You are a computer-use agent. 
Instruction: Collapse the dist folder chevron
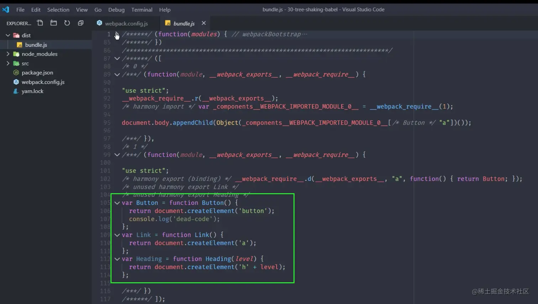[x=8, y=35]
